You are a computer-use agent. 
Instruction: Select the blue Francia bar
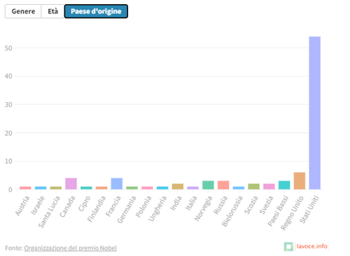pos(117,183)
